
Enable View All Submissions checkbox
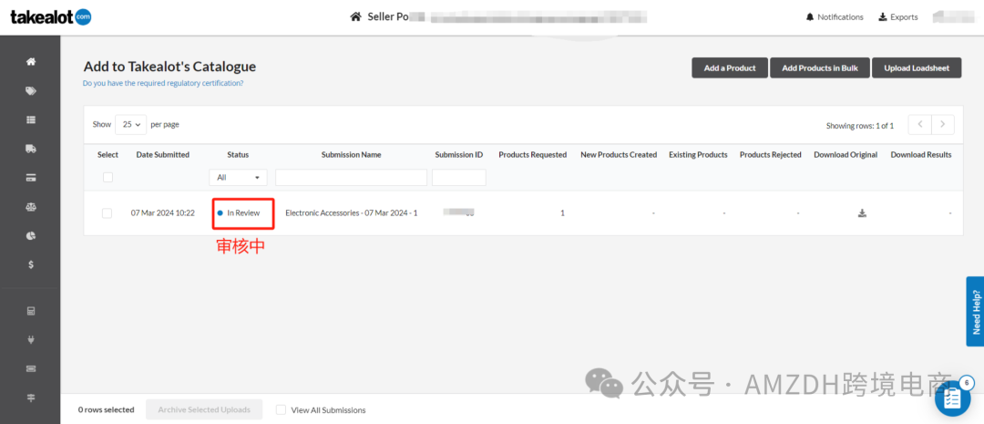point(282,409)
